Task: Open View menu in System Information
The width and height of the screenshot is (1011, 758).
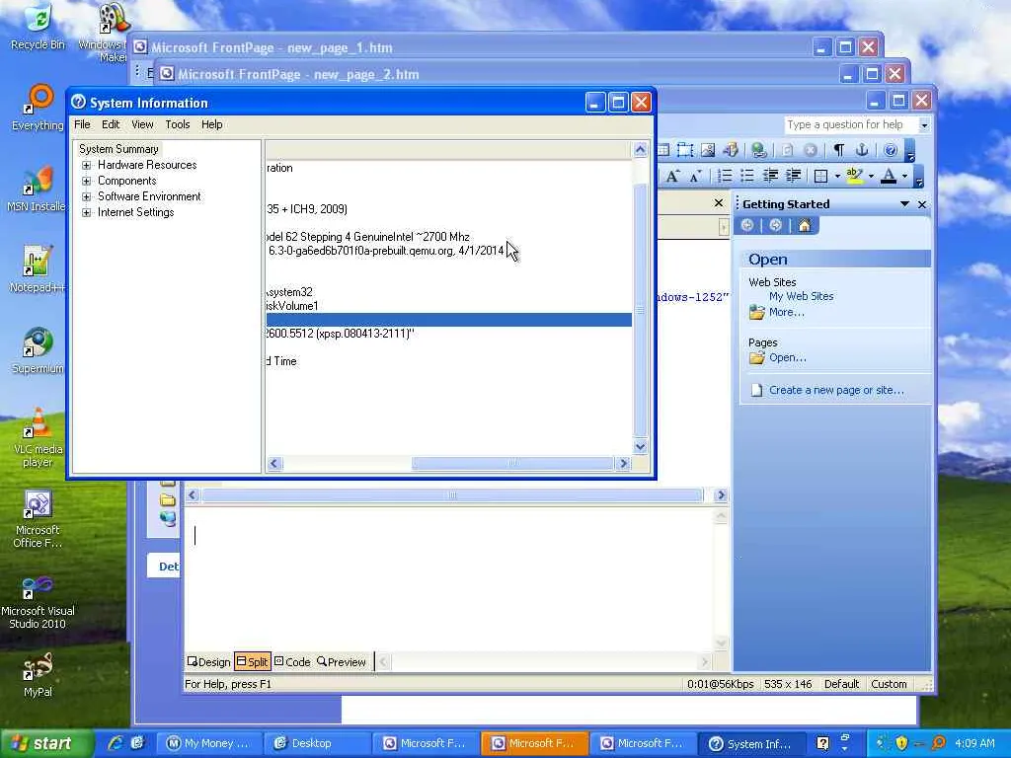Action: [142, 124]
